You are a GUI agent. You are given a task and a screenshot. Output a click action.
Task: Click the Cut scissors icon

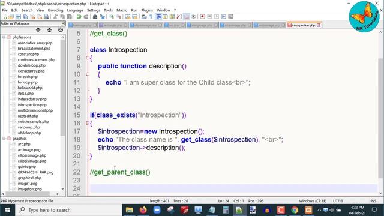[x=56, y=17]
